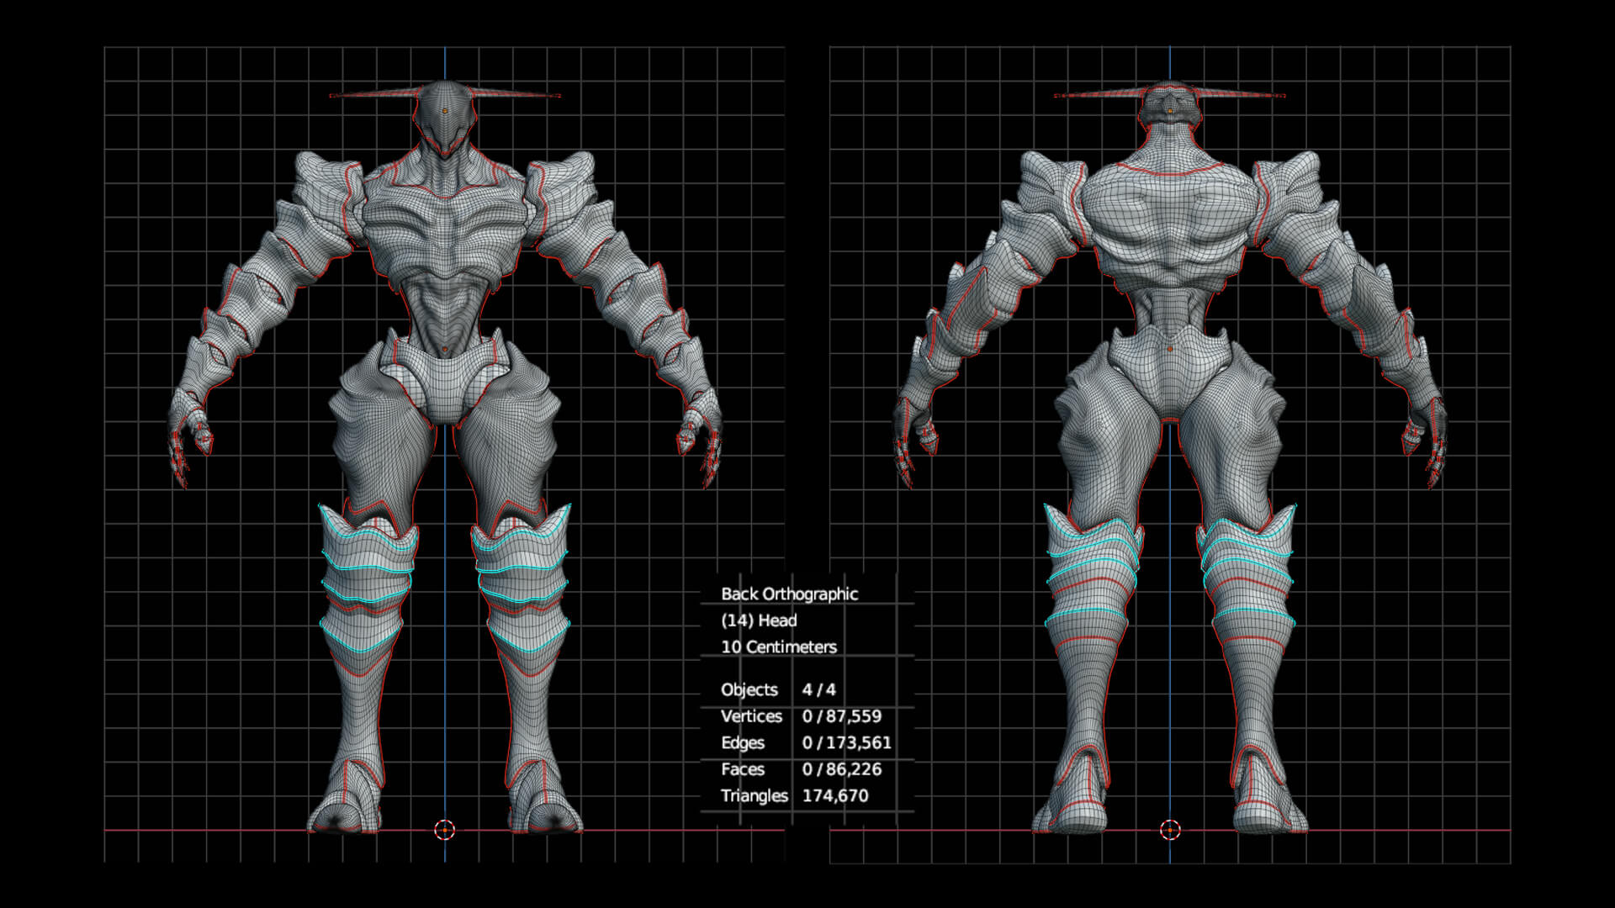The width and height of the screenshot is (1615, 908).
Task: Click the 3D cursor in the back view
Action: click(x=1170, y=831)
